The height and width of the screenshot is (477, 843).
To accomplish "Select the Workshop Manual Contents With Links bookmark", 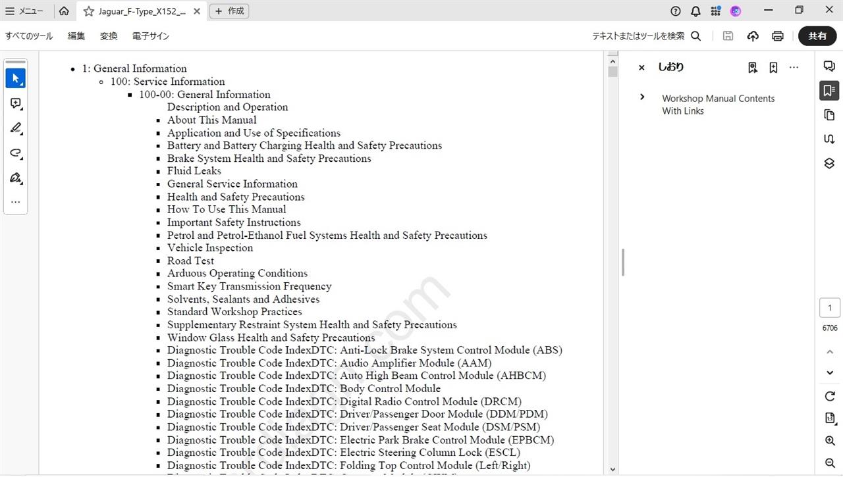I will tap(718, 105).
